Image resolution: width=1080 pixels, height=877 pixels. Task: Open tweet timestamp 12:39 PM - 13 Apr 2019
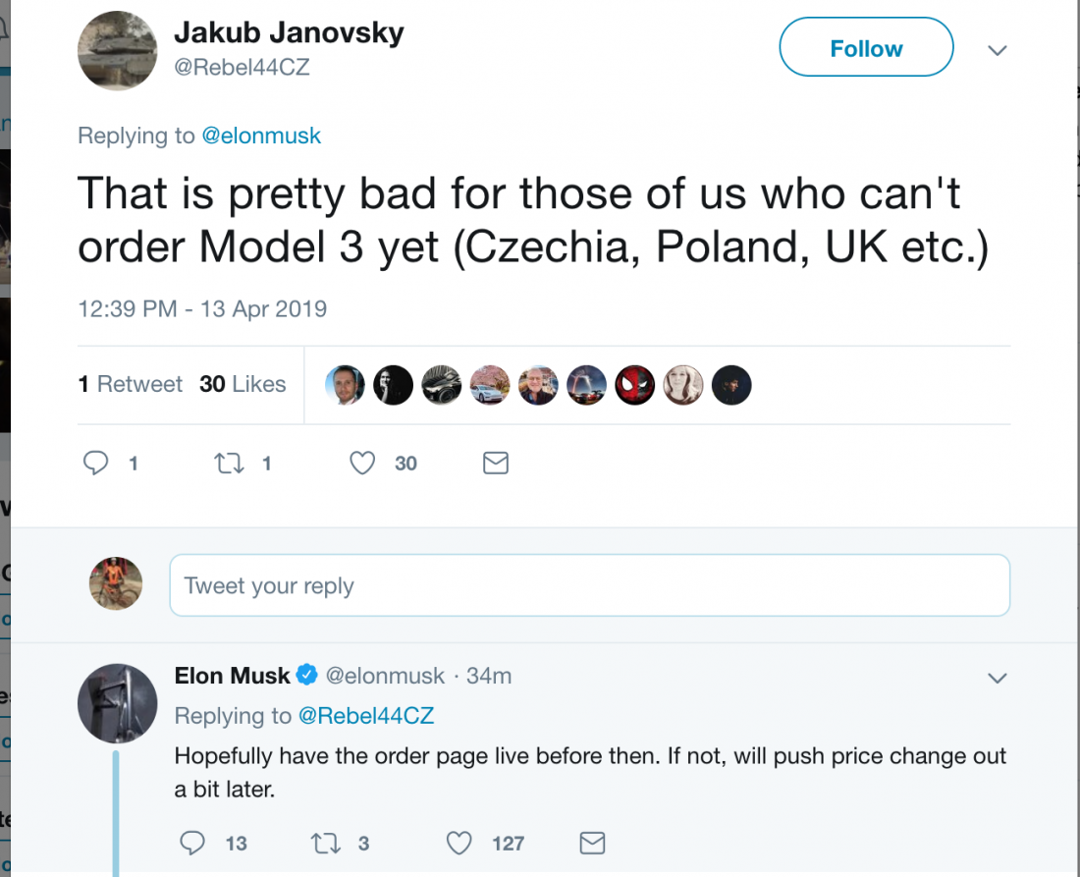(x=202, y=308)
